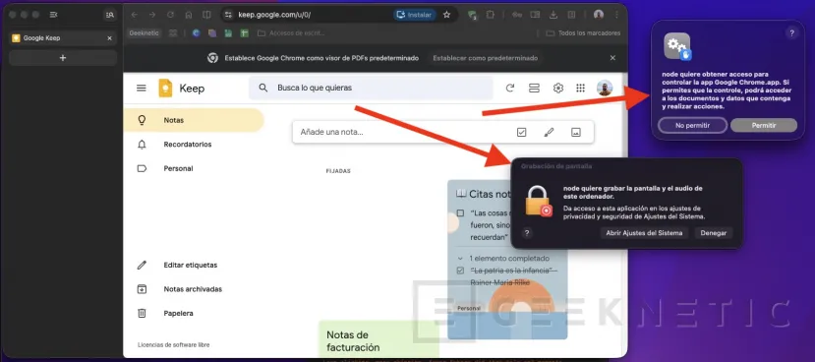Dismiss the PDF viewer infobar
Image resolution: width=815 pixels, height=362 pixels.
(x=612, y=58)
